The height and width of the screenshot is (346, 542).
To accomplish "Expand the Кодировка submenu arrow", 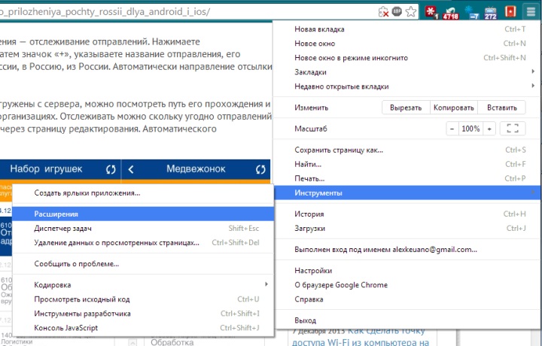I will [266, 284].
